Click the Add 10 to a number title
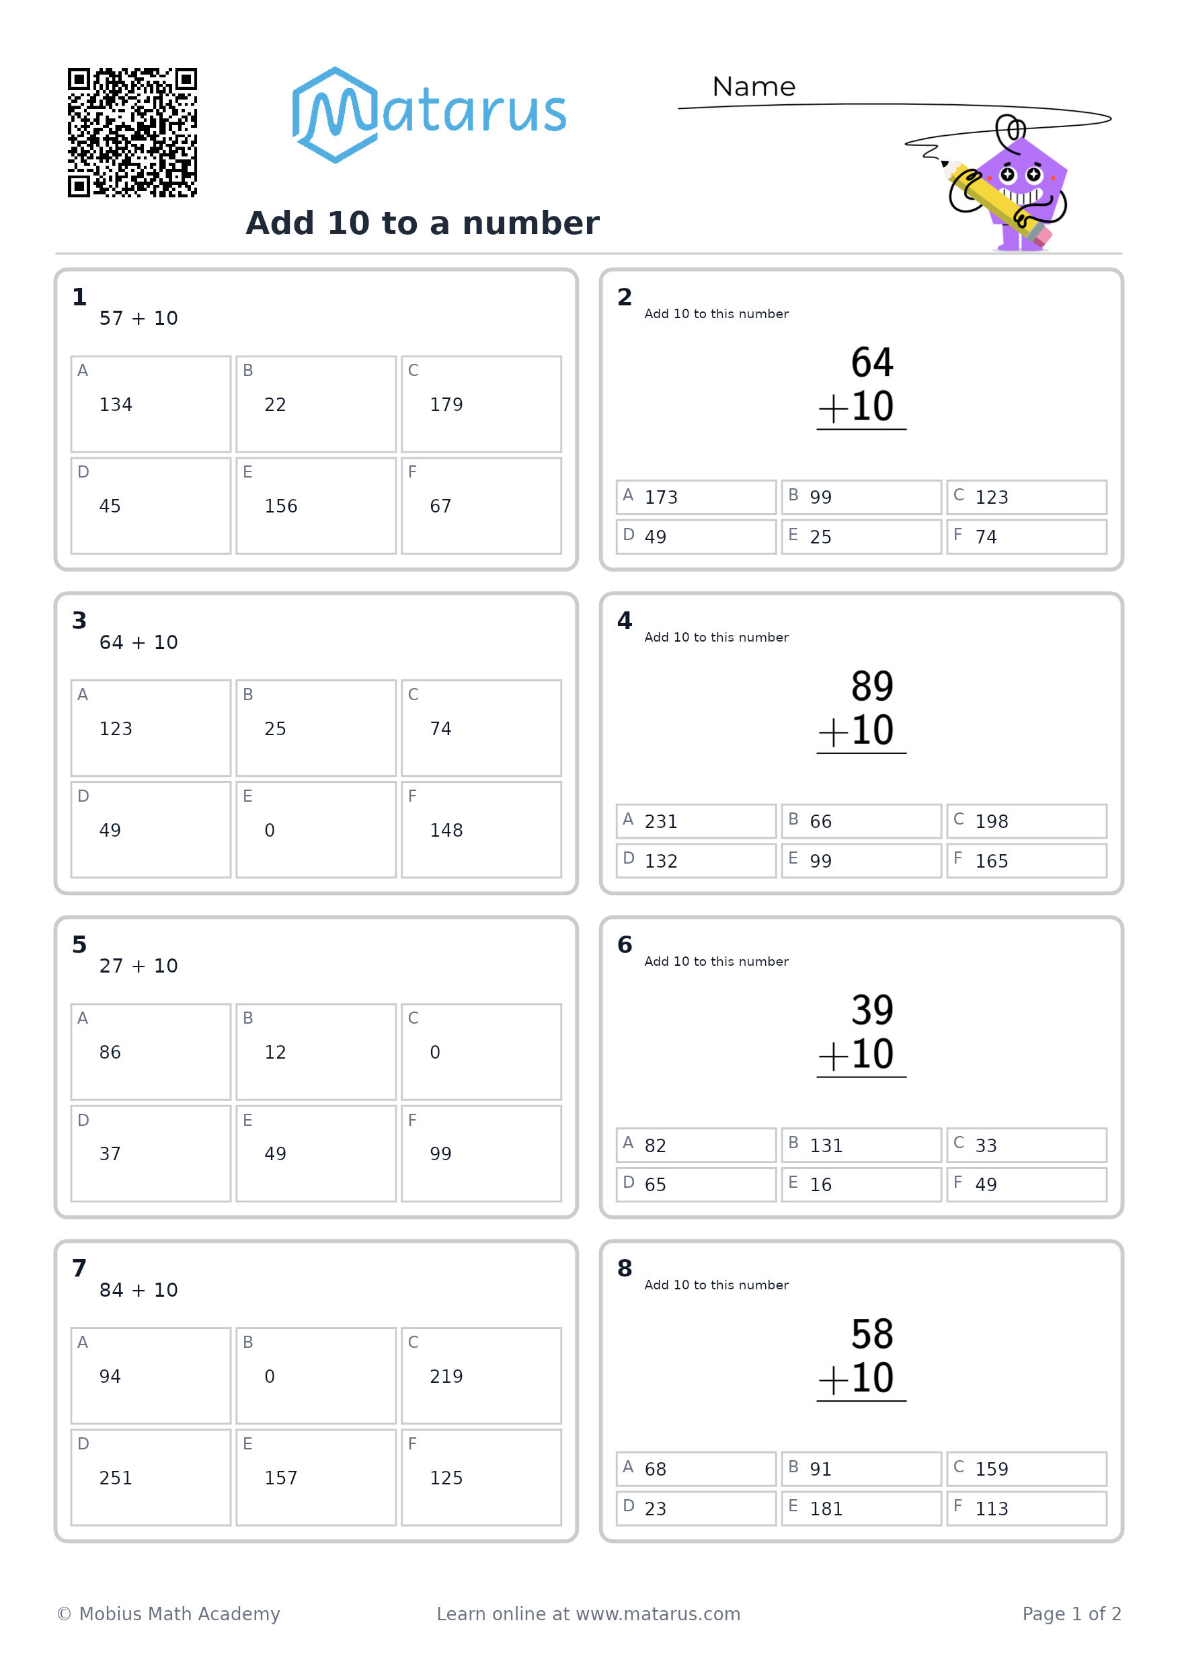Screen dimensions: 1178x1668 pyautogui.click(x=423, y=223)
